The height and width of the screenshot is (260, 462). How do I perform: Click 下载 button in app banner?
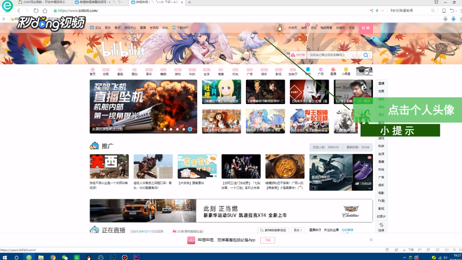point(267,240)
